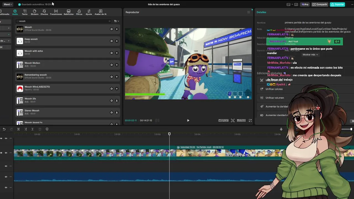Image resolution: width=354 pixels, height=199 pixels.
Task: Add Woosh Motion to the timeline
Action: [117, 65]
